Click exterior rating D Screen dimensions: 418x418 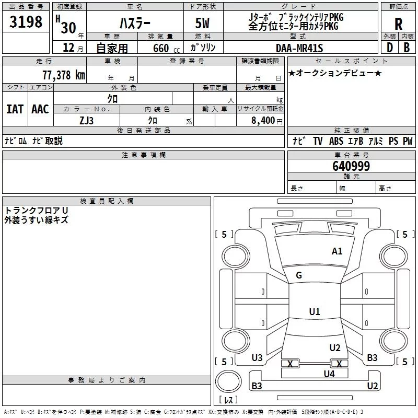(x=390, y=48)
